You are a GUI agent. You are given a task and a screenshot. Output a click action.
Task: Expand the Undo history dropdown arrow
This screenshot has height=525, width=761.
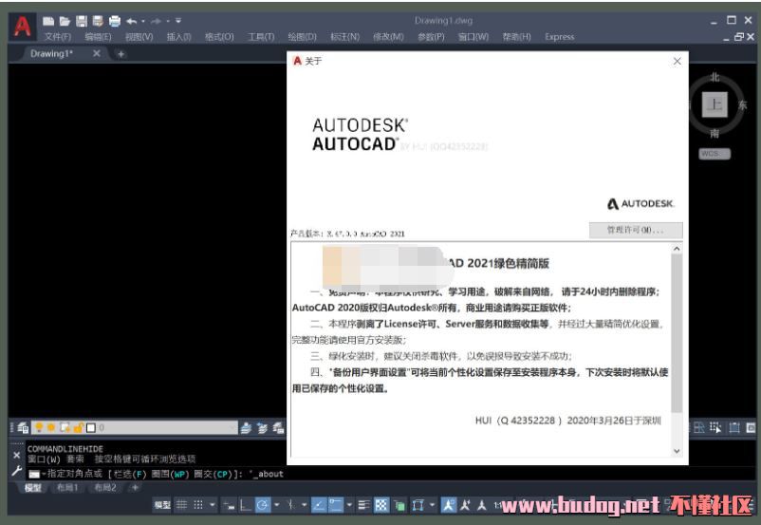[x=143, y=21]
